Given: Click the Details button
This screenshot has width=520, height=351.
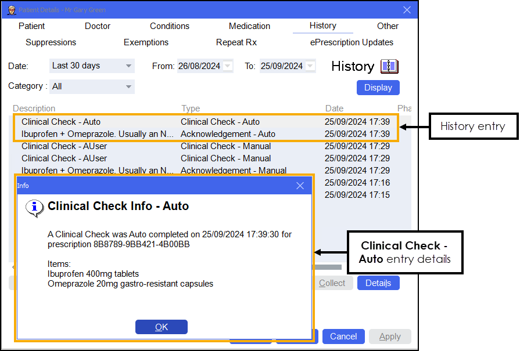Looking at the screenshot, I should click(378, 283).
